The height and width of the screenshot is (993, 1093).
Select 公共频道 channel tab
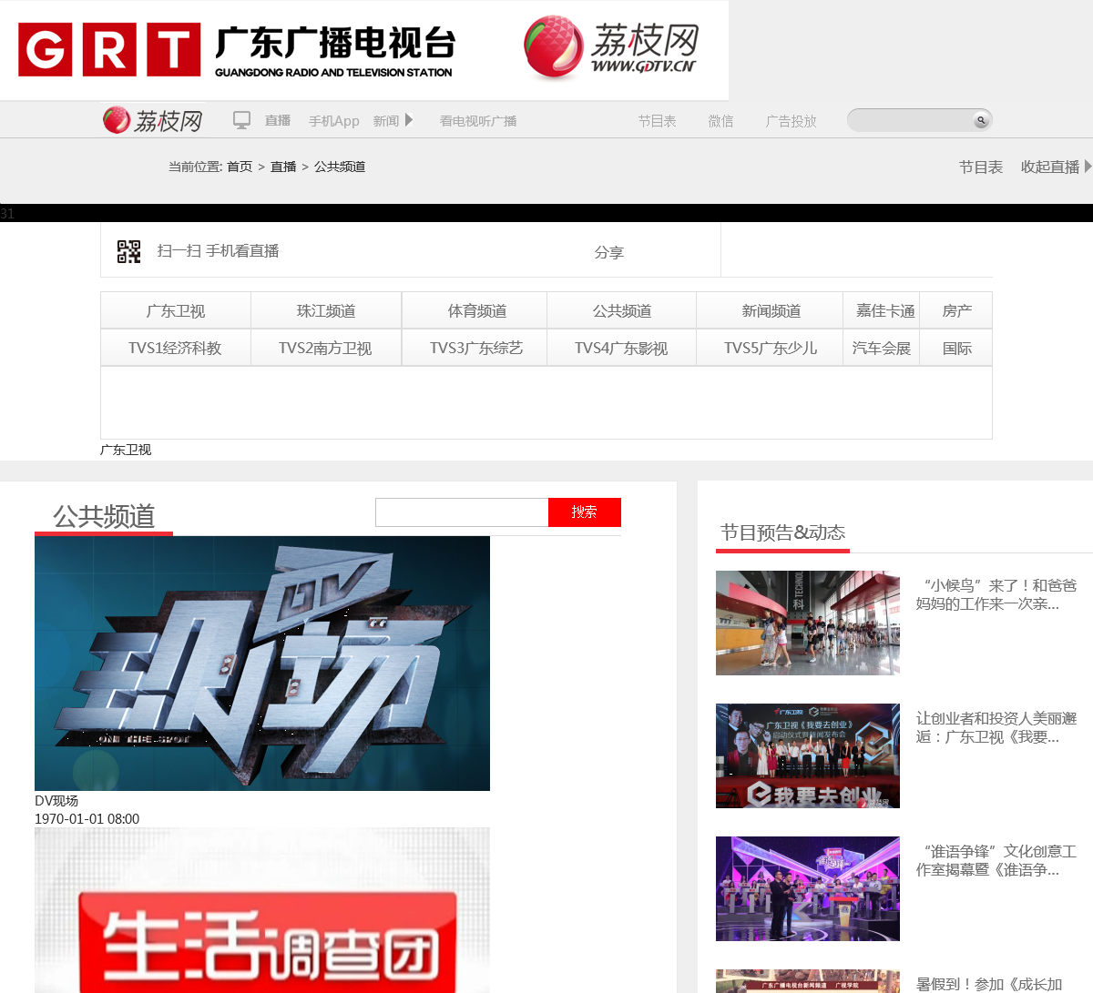[622, 310]
